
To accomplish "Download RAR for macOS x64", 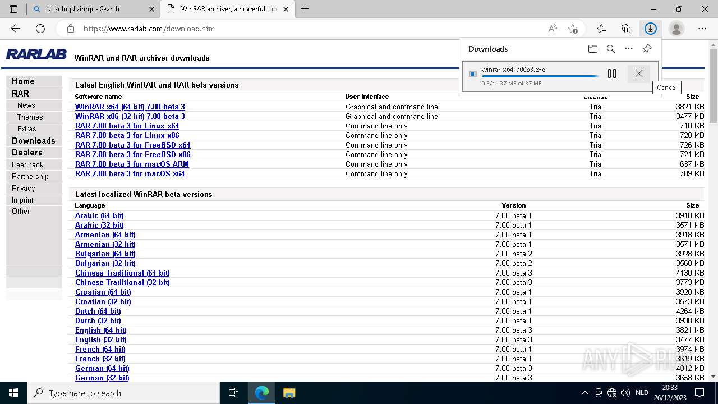I will pyautogui.click(x=130, y=173).
